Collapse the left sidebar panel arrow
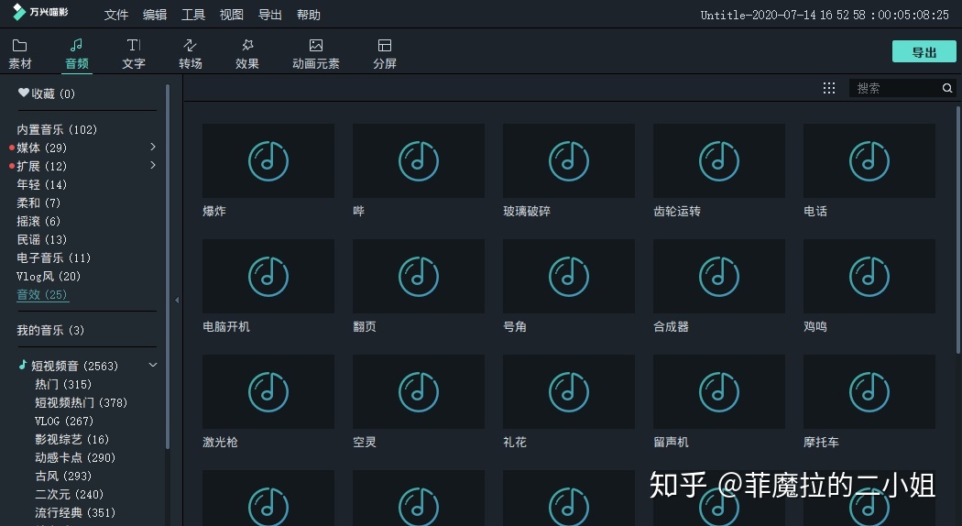Viewport: 962px width, 526px height. point(177,301)
